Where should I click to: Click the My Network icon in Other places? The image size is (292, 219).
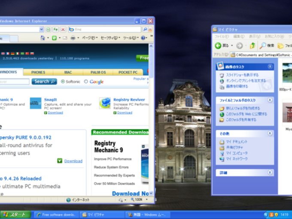point(222,159)
